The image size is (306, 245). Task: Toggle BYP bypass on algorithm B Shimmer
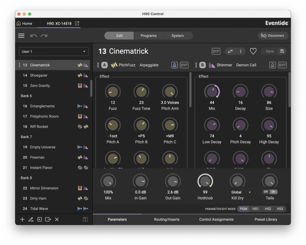[x=282, y=65]
